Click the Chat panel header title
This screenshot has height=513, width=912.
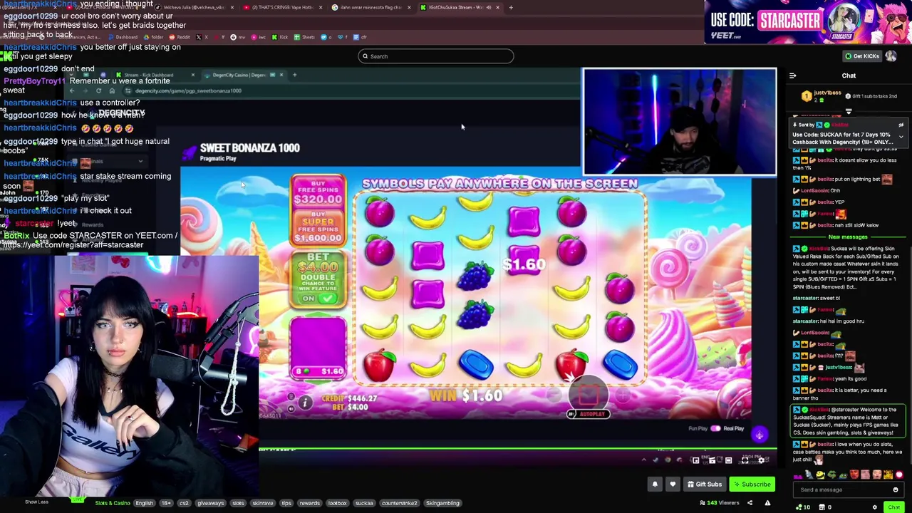tap(849, 76)
